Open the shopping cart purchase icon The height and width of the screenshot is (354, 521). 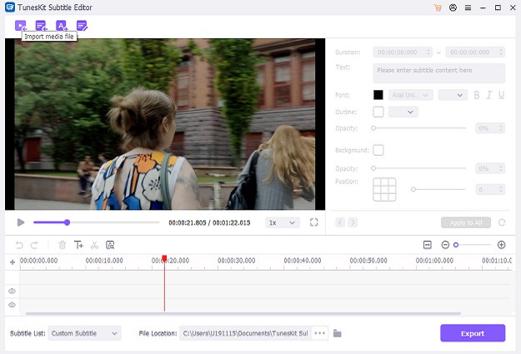tap(438, 7)
